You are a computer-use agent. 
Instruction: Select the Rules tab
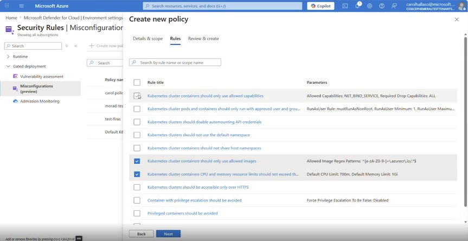coord(175,39)
